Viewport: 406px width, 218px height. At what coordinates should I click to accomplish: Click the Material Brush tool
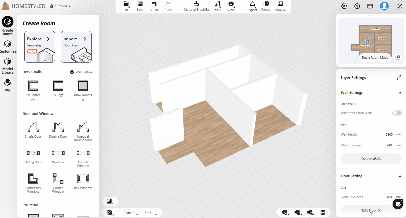196,6
